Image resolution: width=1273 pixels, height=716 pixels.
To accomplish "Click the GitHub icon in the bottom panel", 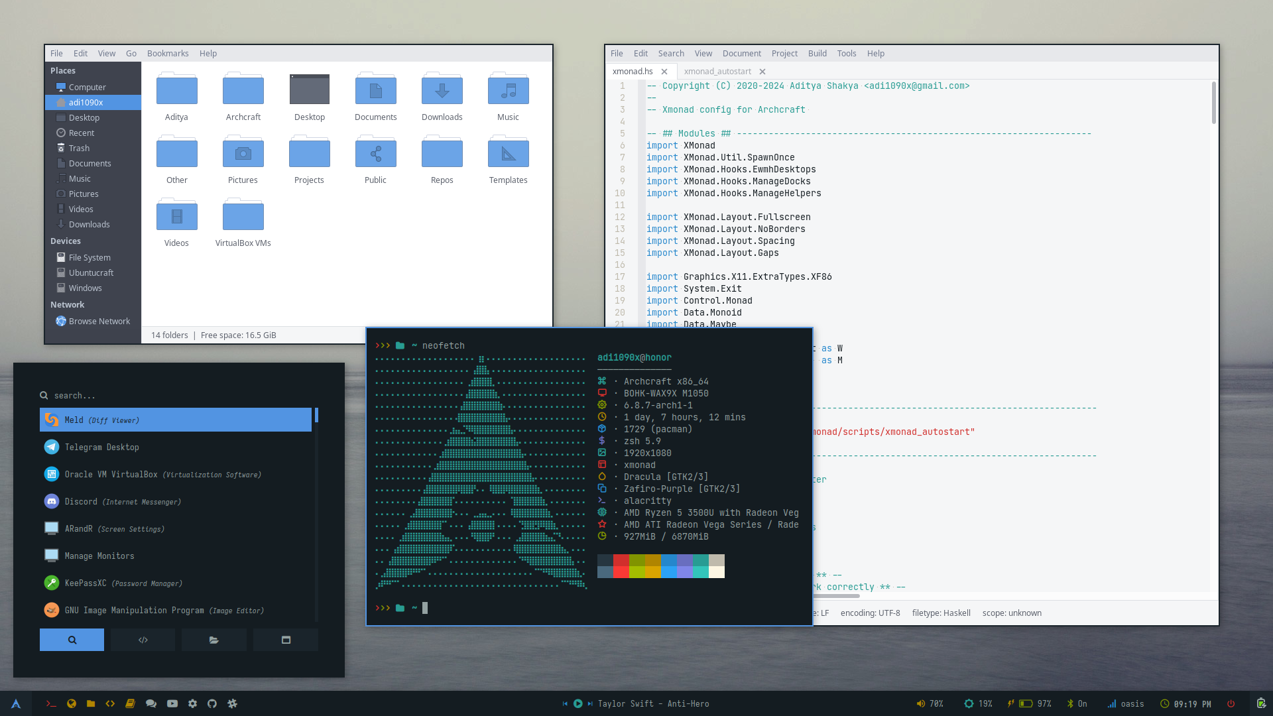I will click(212, 703).
